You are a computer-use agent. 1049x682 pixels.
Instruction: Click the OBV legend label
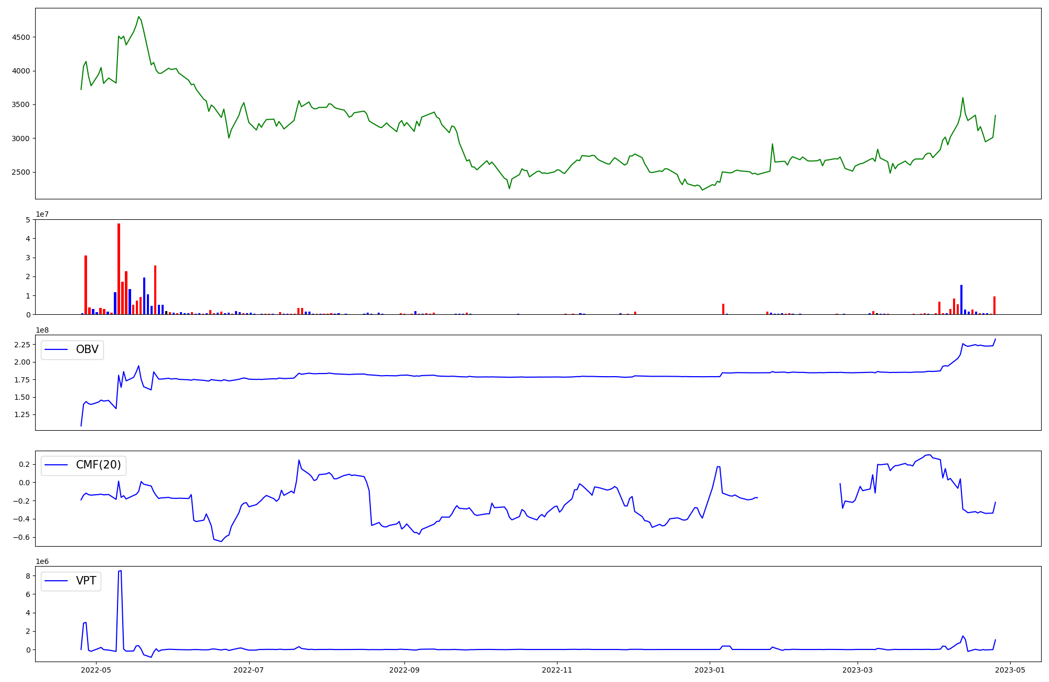click(87, 349)
